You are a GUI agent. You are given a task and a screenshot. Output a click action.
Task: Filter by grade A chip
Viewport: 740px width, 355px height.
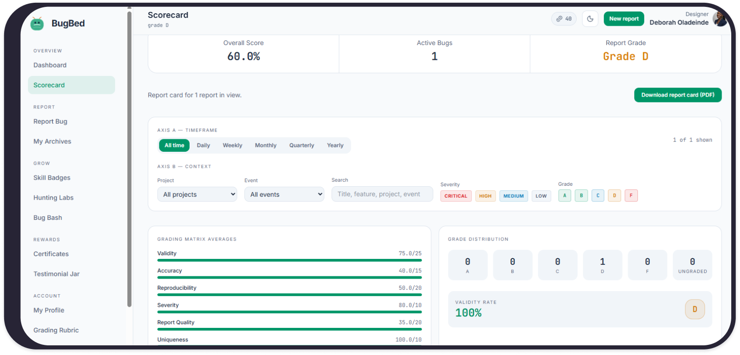[565, 195]
